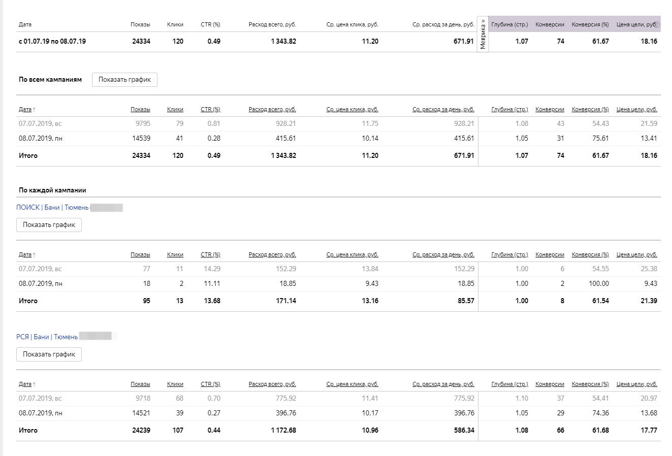
Task: Sort ПОИСК table by Ср. цена клика
Action: [x=352, y=255]
